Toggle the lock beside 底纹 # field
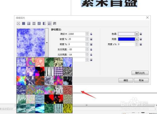 (x=91, y=34)
